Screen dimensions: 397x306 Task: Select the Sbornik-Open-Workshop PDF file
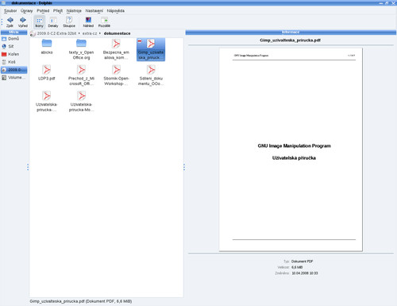coord(116,76)
